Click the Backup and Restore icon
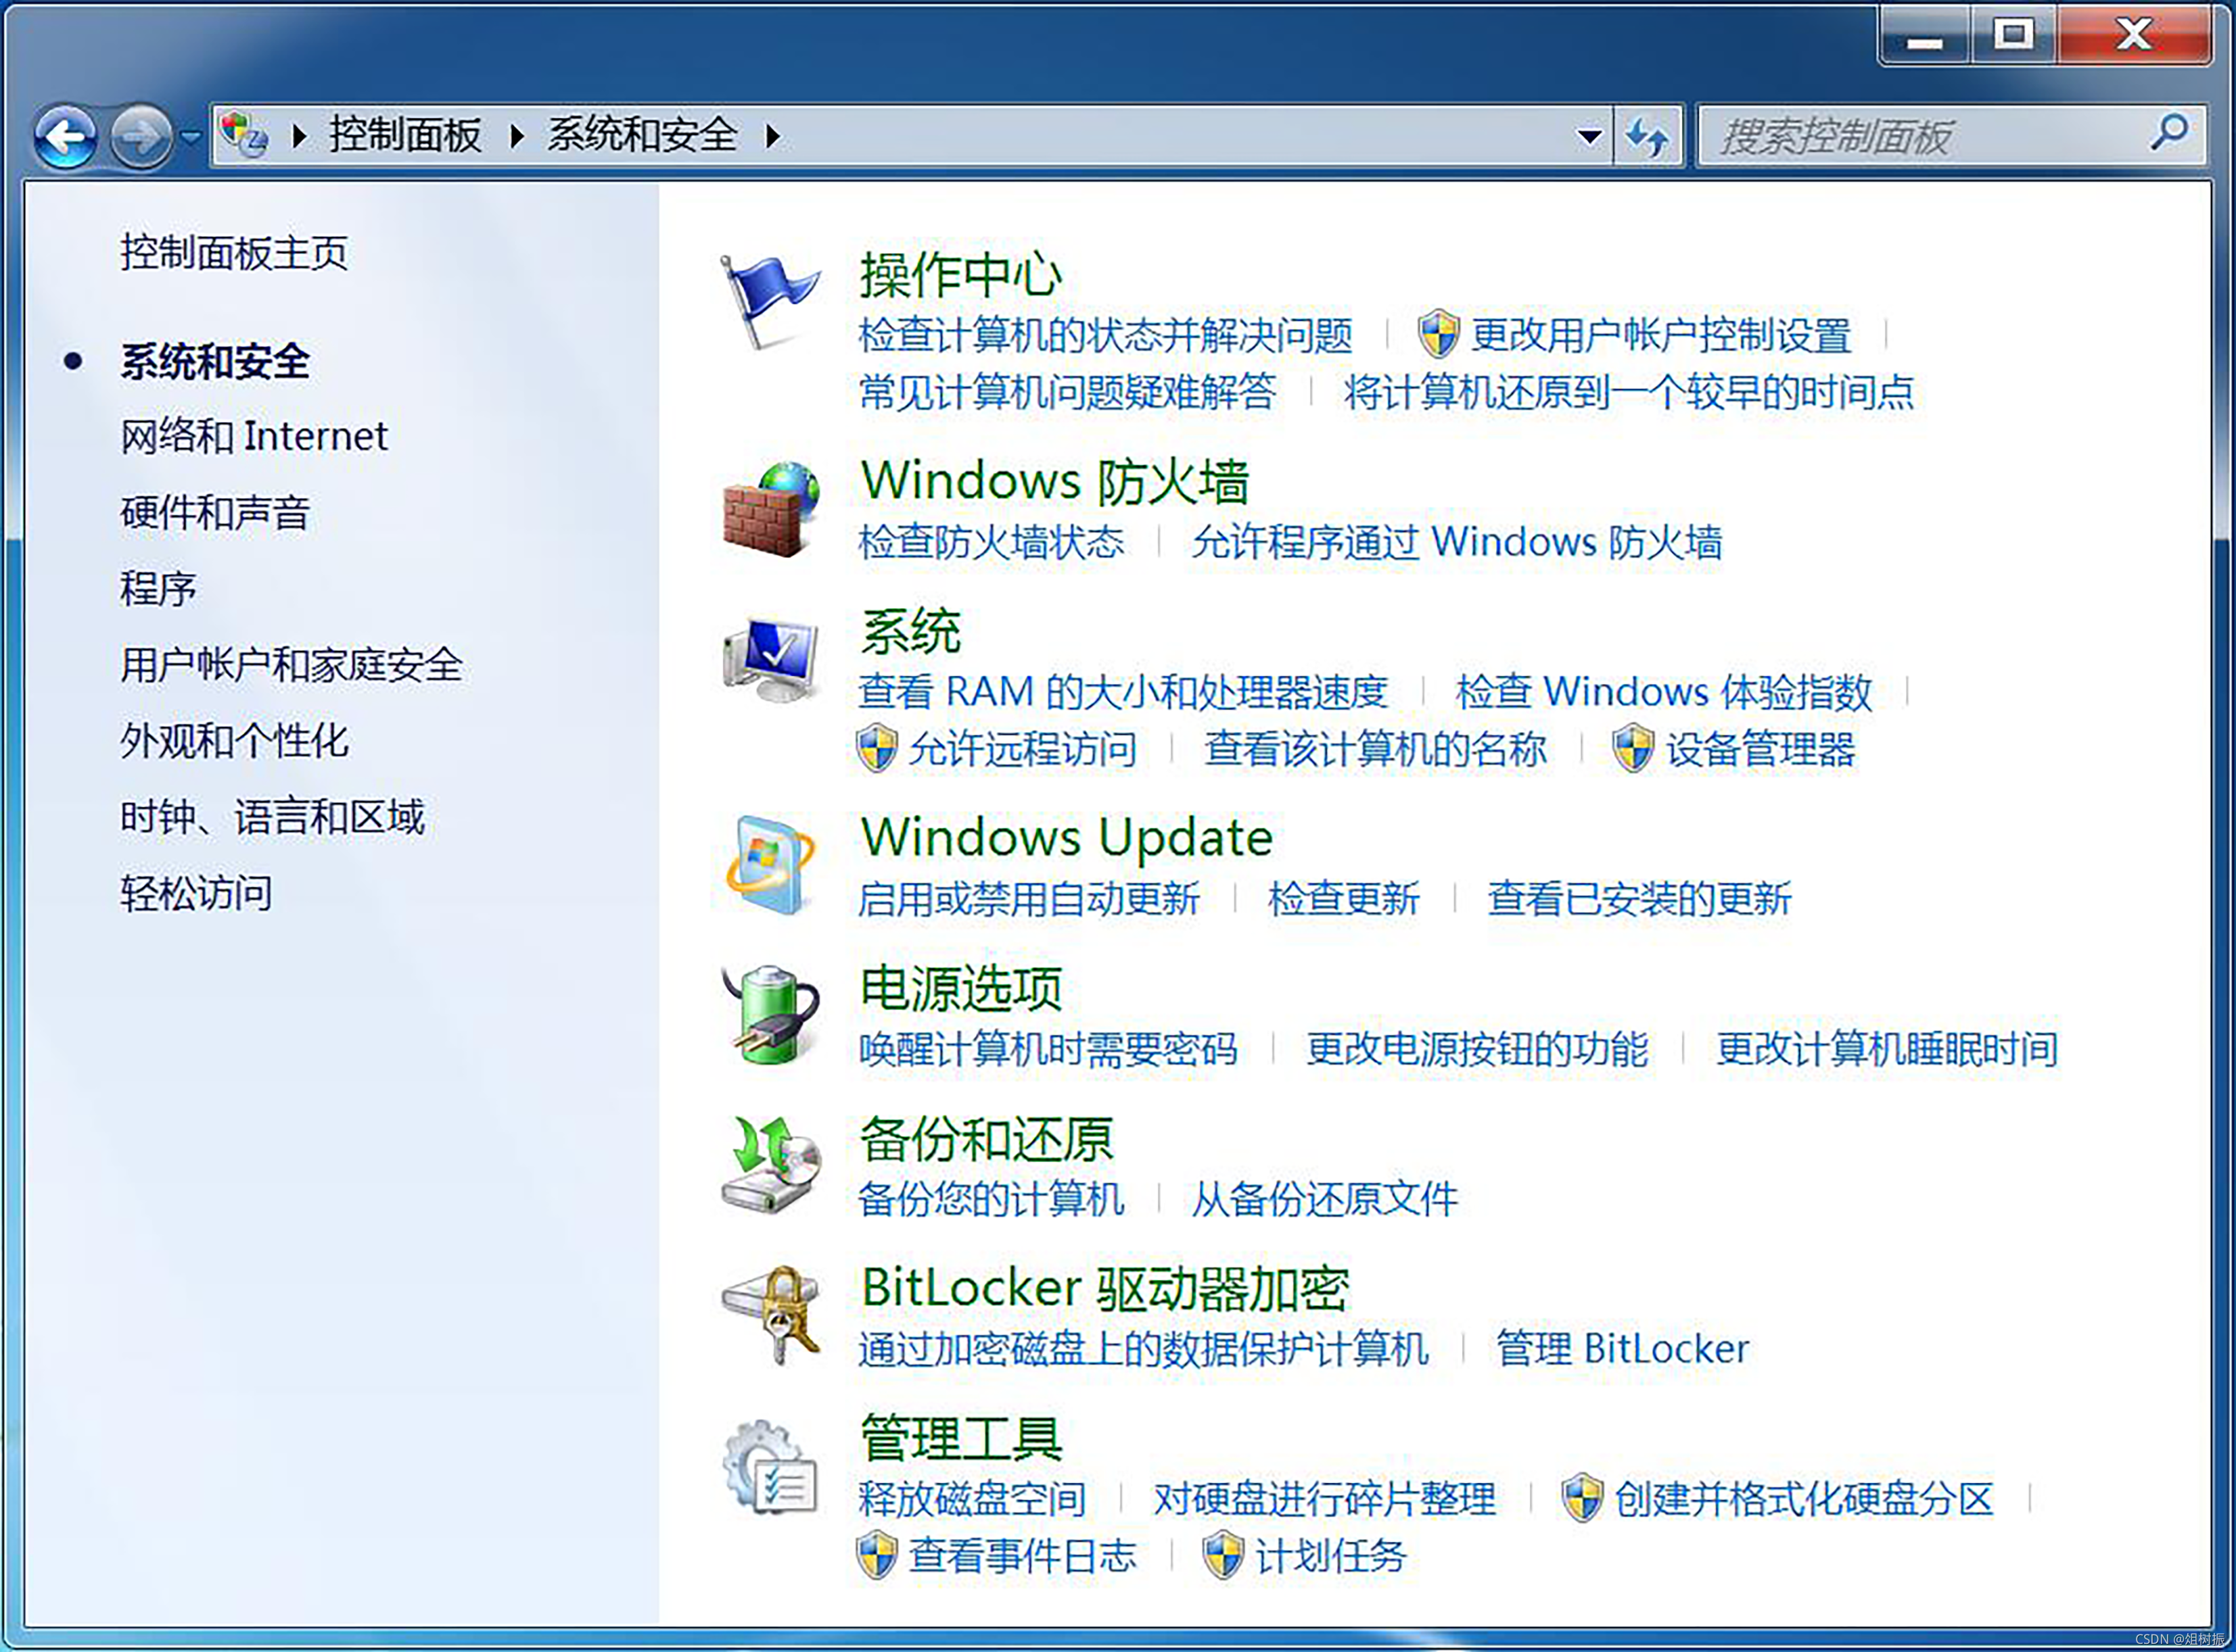The image size is (2236, 1652). 770,1165
